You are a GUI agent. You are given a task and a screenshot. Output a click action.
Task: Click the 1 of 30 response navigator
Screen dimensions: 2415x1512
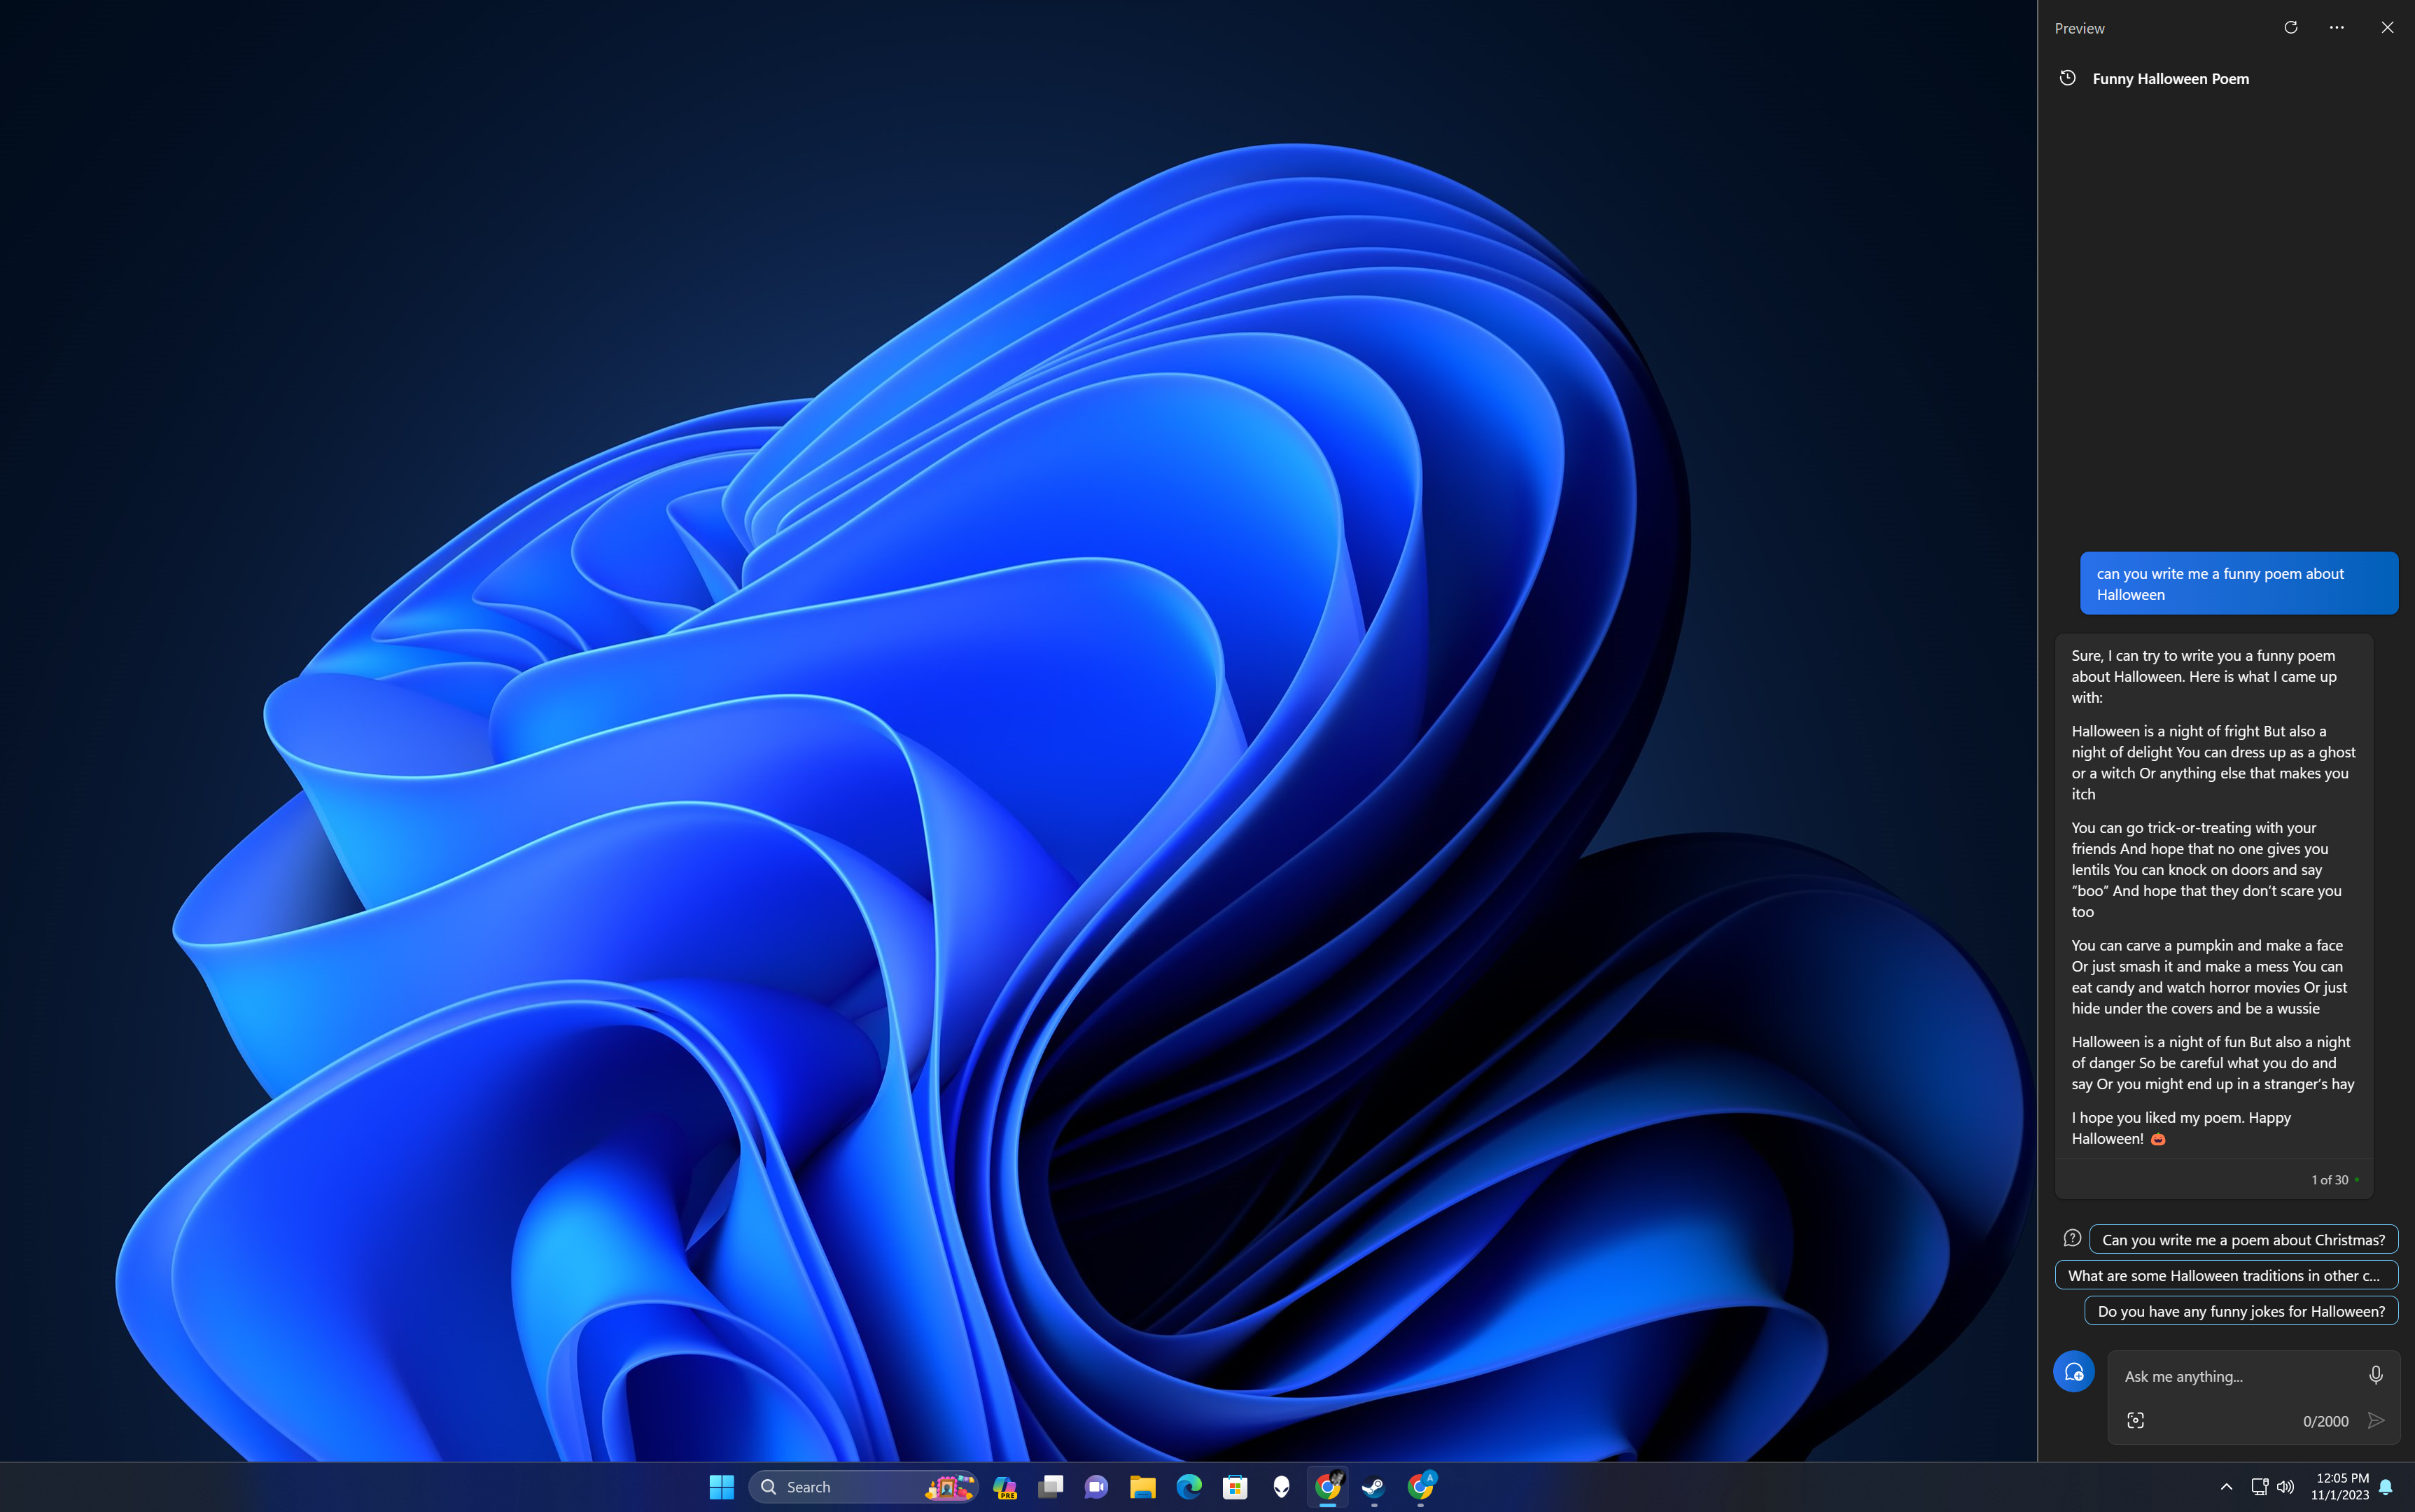coord(2328,1179)
